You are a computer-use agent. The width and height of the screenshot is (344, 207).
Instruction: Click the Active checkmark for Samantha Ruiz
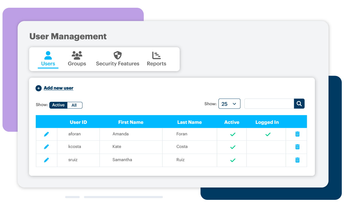(233, 160)
